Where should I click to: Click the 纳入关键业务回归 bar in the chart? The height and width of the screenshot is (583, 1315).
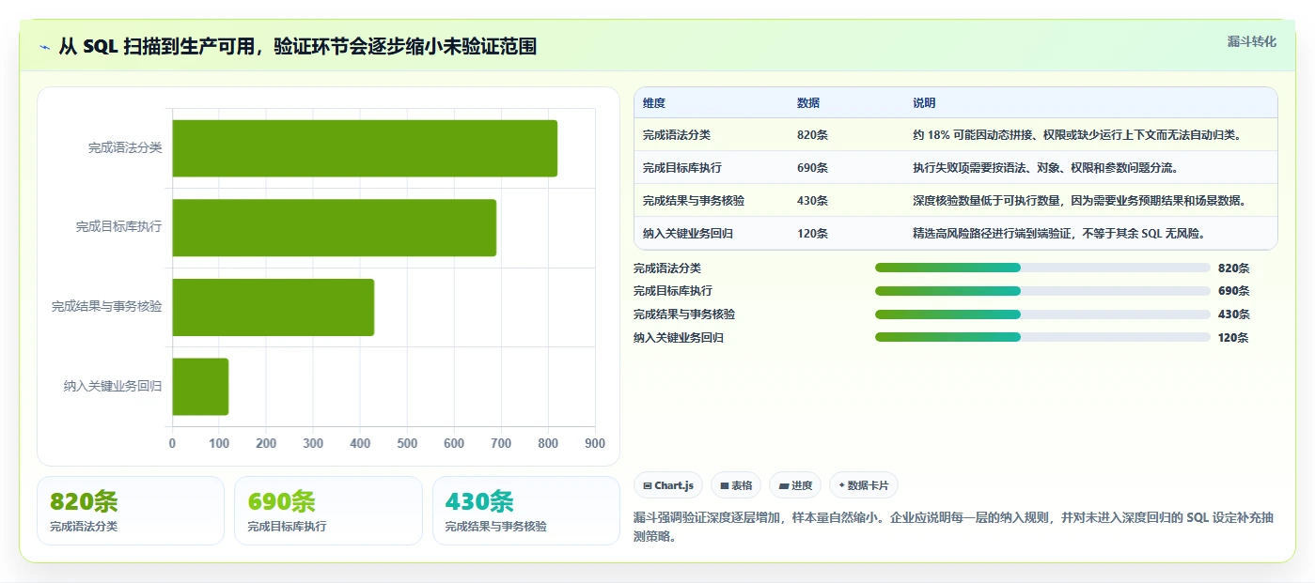tap(200, 386)
